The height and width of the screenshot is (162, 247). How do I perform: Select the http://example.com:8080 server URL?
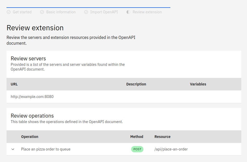click(32, 97)
